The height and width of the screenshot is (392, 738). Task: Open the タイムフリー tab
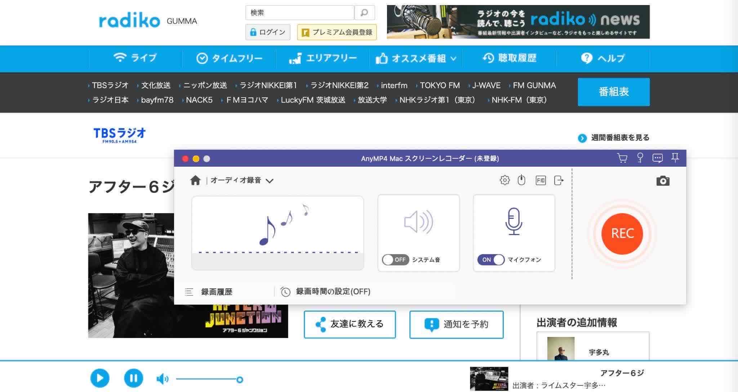[229, 58]
